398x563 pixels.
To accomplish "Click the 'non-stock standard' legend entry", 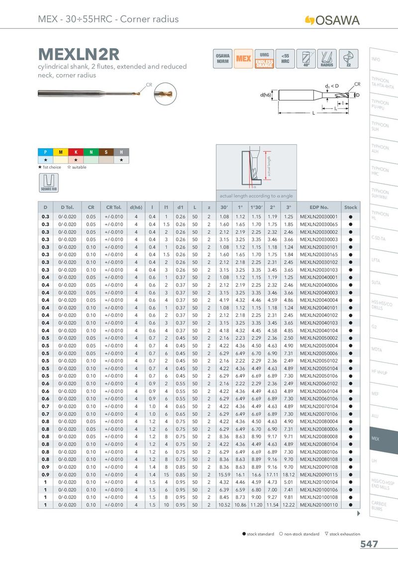I will [x=299, y=534].
